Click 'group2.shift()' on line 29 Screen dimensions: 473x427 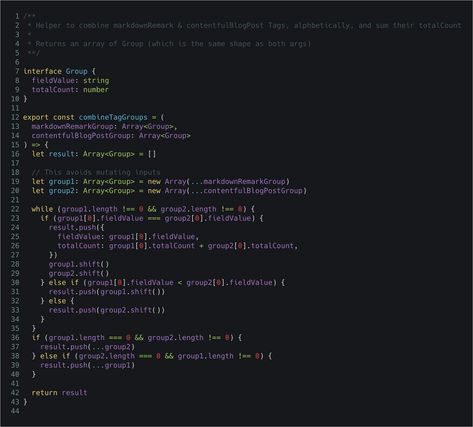coord(79,273)
